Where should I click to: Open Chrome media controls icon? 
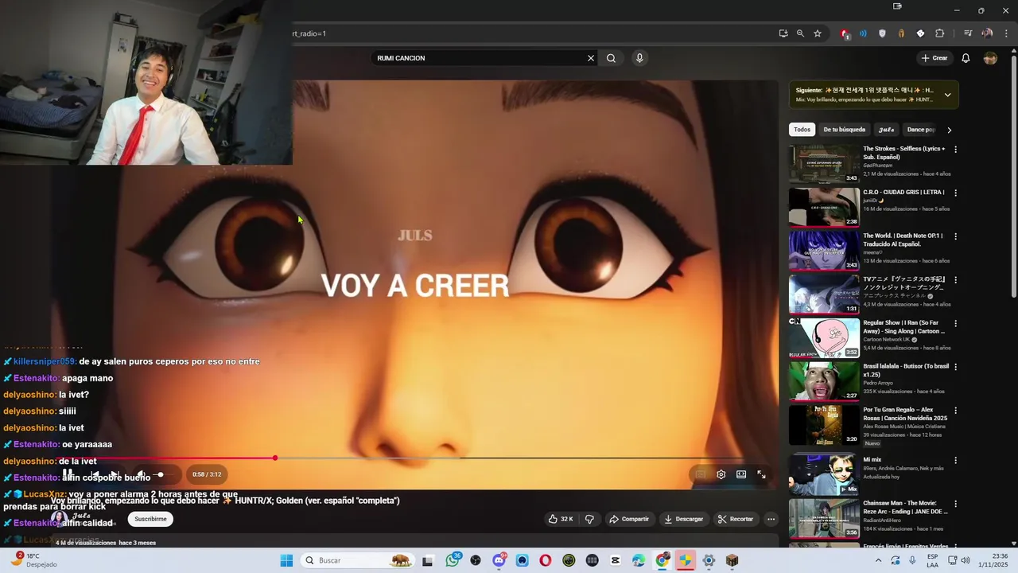click(968, 33)
